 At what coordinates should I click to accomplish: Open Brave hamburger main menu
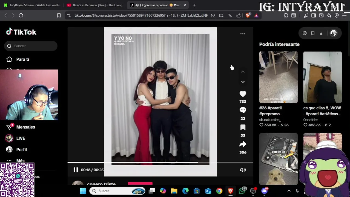[344, 15]
